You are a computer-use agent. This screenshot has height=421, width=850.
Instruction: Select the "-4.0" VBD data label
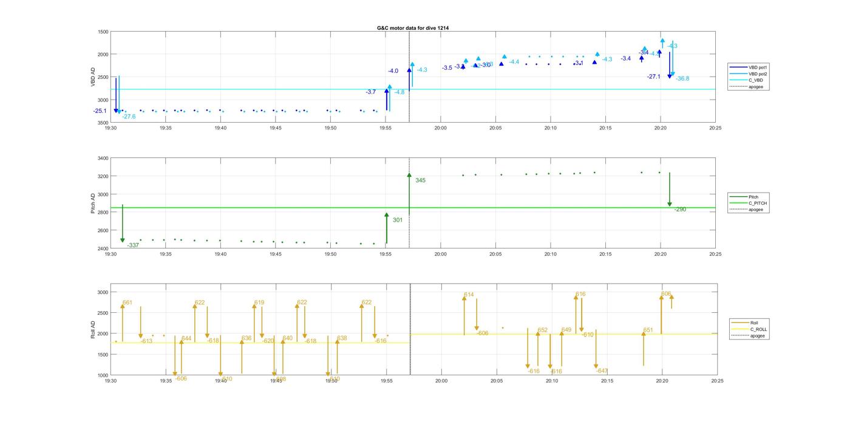coord(393,71)
